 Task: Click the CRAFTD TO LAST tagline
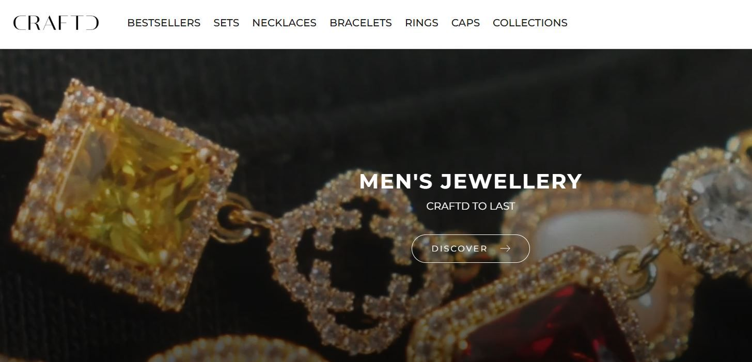tap(471, 206)
